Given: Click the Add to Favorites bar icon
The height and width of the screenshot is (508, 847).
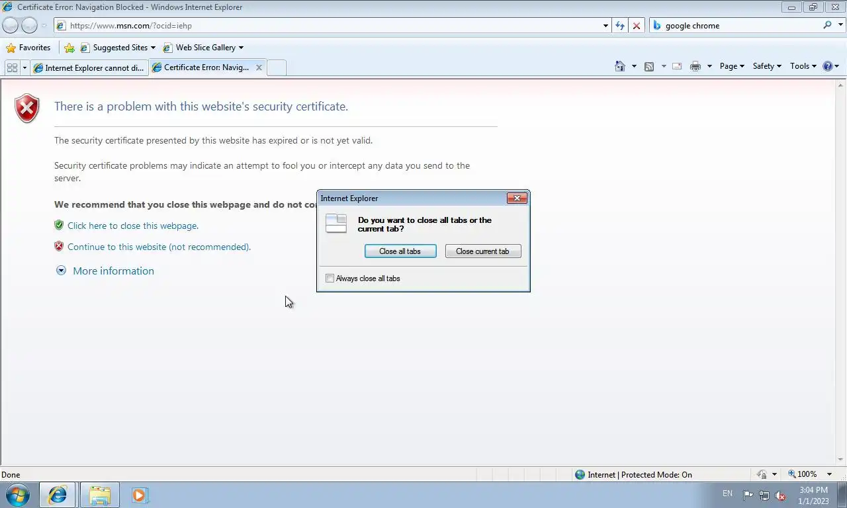Looking at the screenshot, I should [69, 48].
